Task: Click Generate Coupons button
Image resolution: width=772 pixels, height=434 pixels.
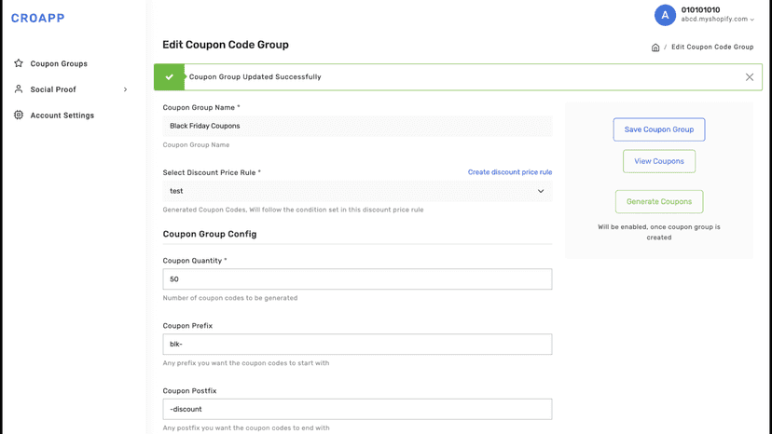Action: (659, 201)
